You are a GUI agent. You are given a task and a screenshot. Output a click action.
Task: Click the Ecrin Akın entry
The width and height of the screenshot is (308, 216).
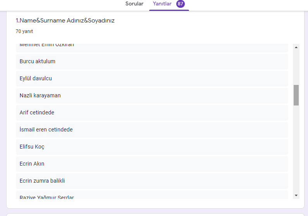coord(152,164)
